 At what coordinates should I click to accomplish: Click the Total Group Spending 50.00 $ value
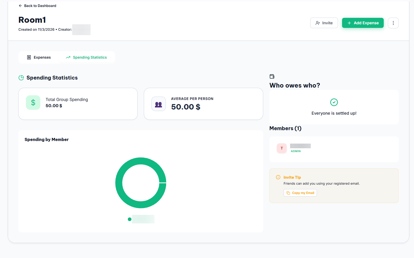click(54, 106)
